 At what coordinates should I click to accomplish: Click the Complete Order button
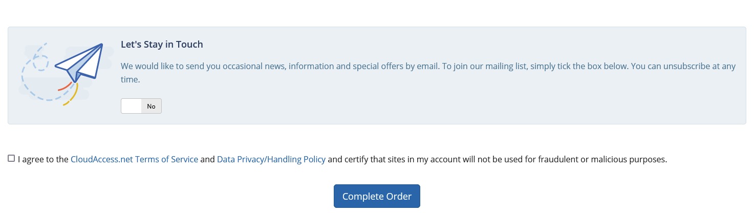click(x=377, y=196)
